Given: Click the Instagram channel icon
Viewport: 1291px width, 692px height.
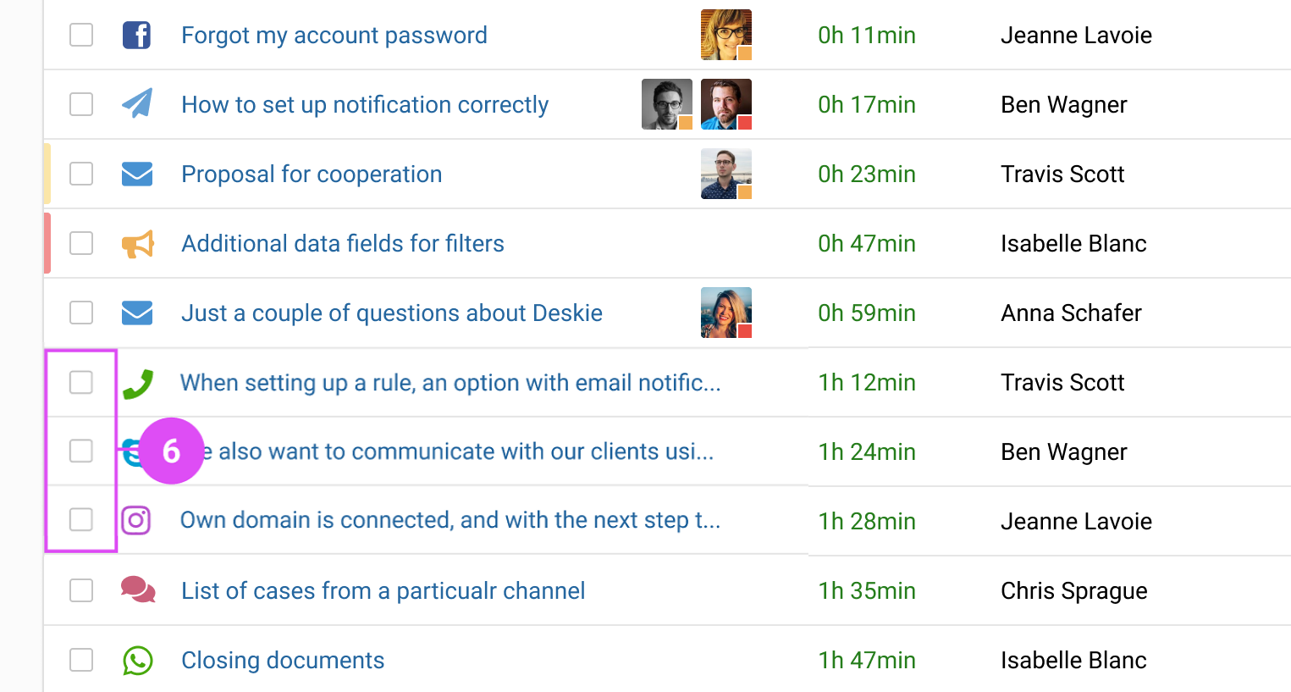Looking at the screenshot, I should pyautogui.click(x=136, y=520).
